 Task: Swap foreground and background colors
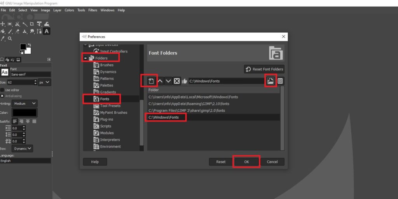[x=29, y=45]
